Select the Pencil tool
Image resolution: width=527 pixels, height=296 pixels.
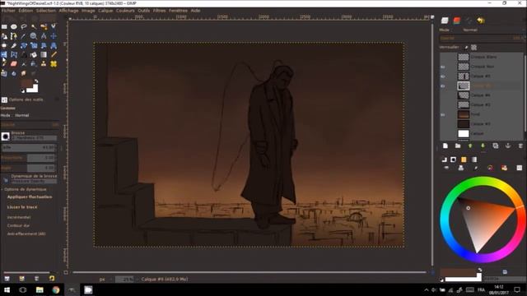click(54, 54)
